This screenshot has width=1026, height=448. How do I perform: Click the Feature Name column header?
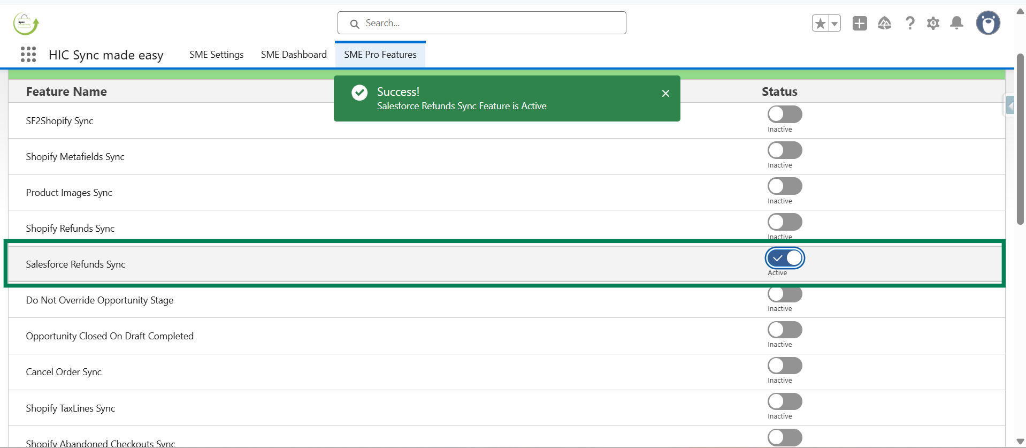[x=66, y=92]
